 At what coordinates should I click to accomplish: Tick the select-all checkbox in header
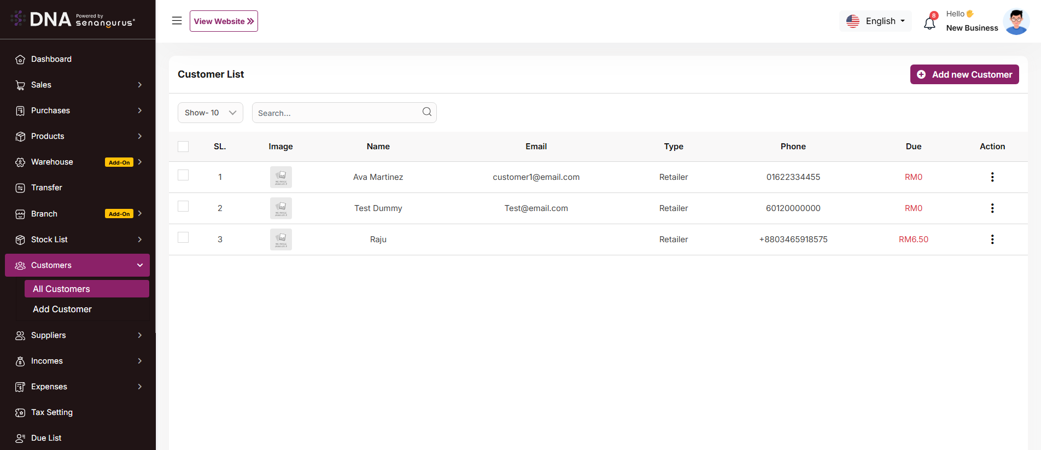[183, 147]
